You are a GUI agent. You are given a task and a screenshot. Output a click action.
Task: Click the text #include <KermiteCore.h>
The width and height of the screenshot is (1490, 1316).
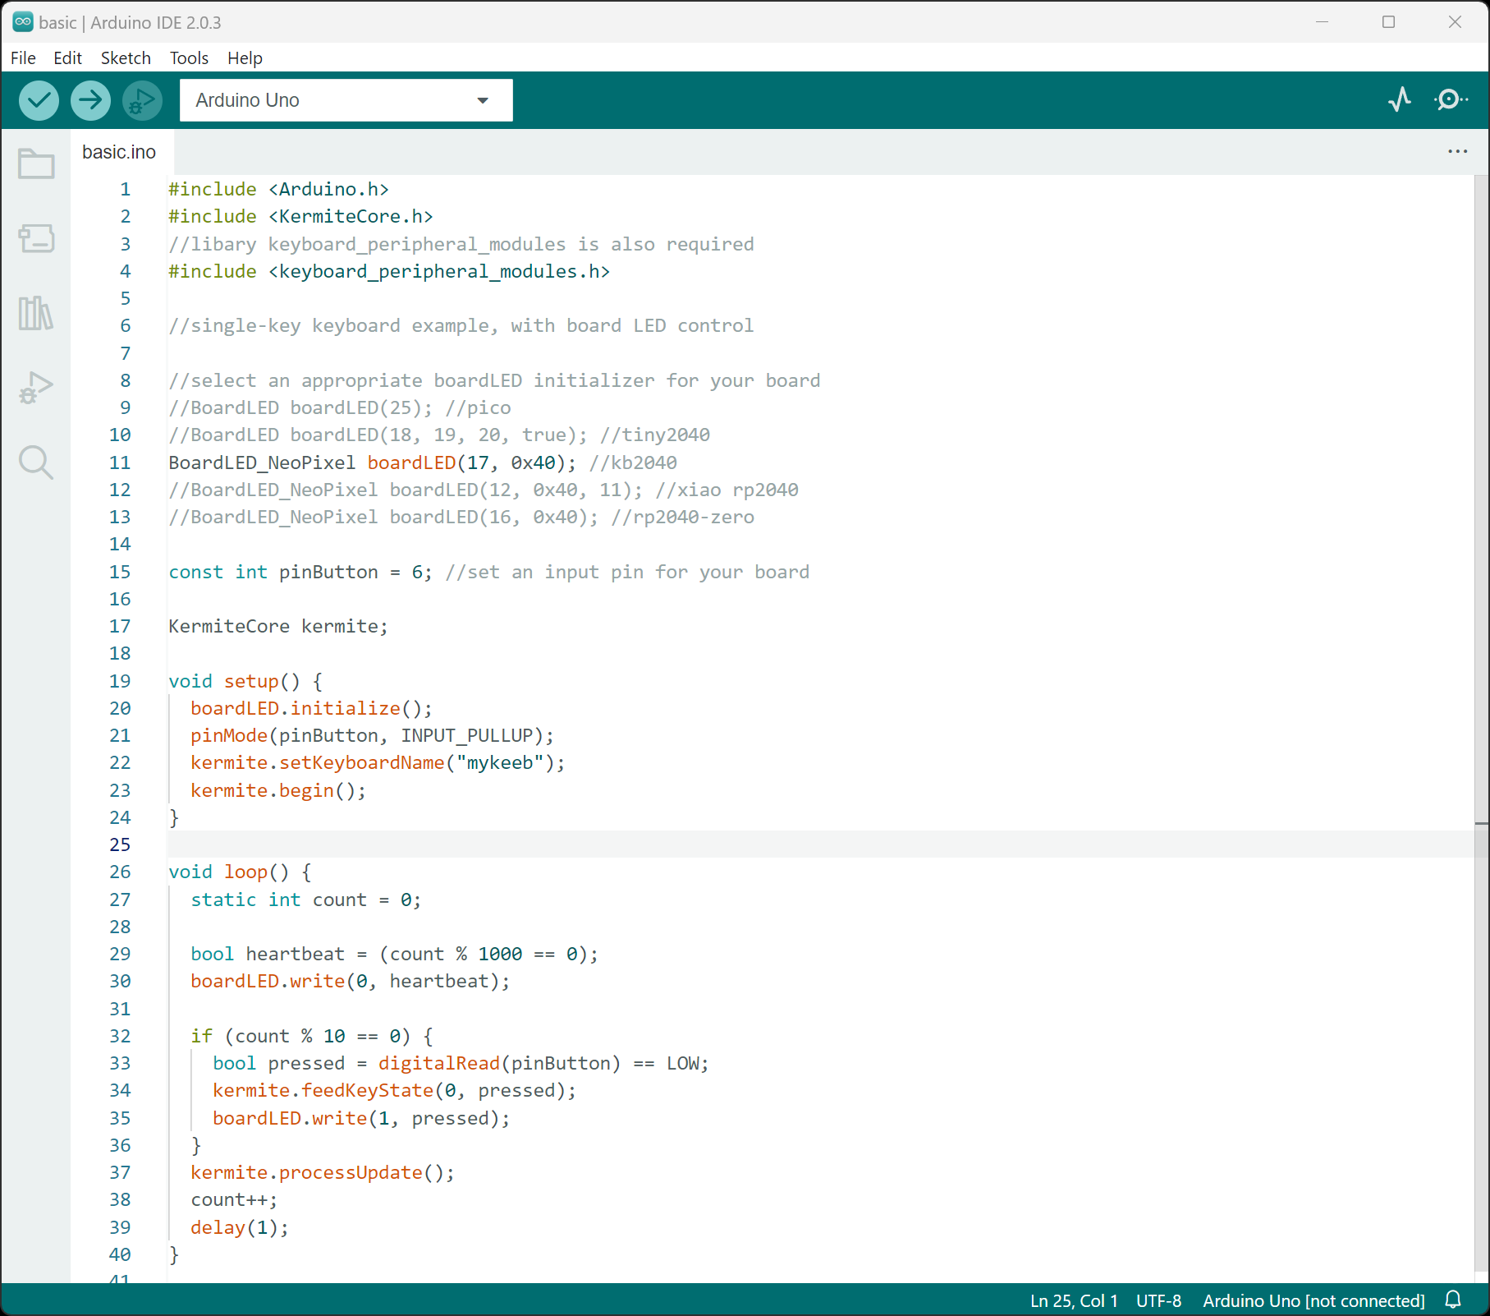pos(300,216)
